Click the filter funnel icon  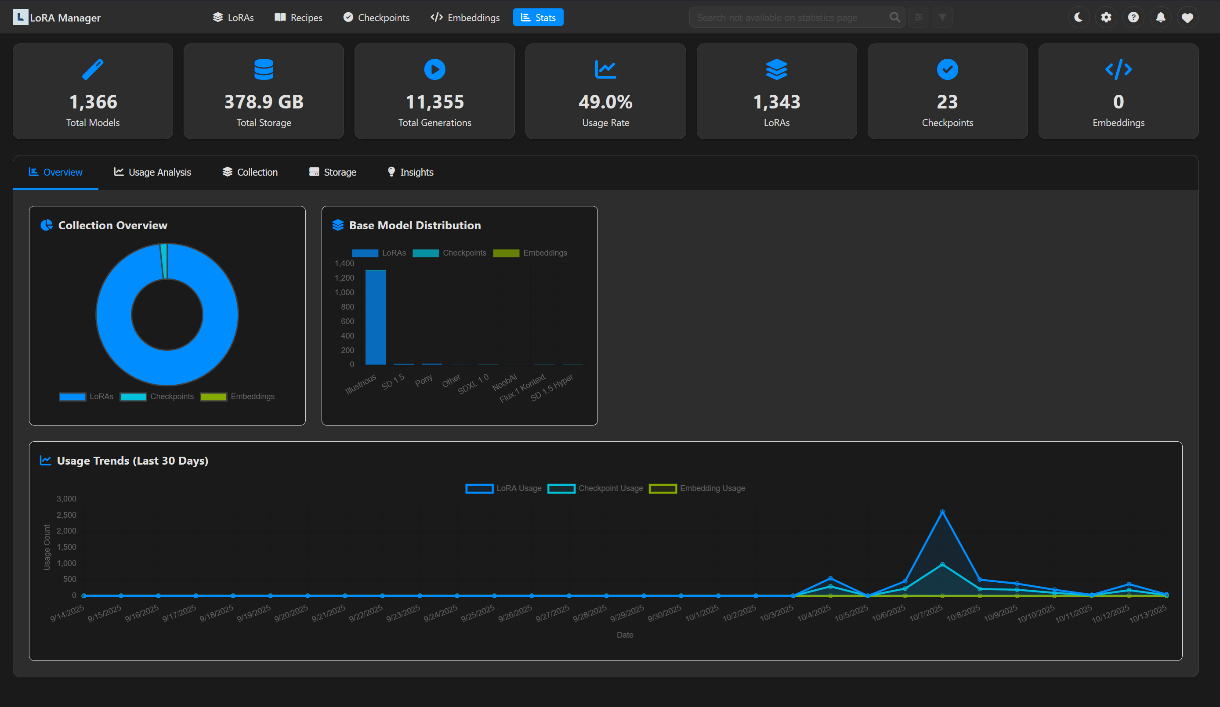click(942, 18)
